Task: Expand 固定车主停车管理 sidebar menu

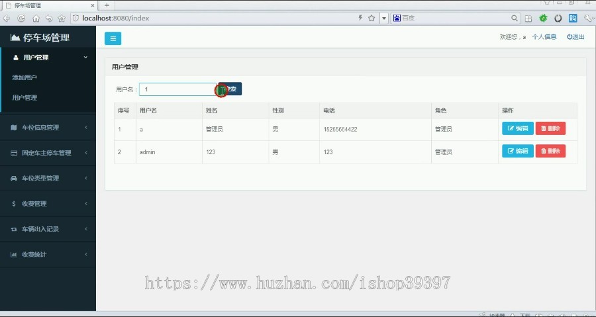Action: (x=48, y=153)
